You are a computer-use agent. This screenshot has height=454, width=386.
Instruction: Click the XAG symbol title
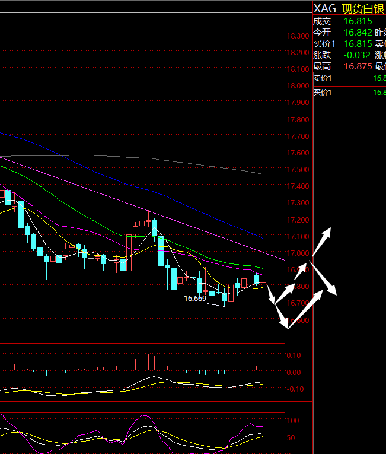tap(325, 9)
